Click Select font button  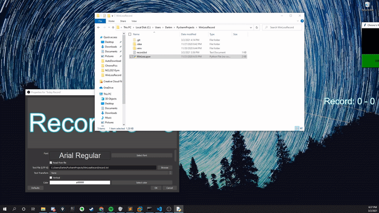(142, 156)
